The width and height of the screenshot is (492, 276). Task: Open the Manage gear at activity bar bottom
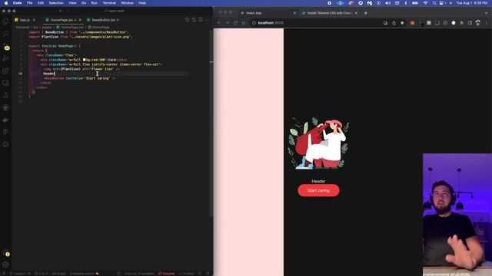click(5, 264)
